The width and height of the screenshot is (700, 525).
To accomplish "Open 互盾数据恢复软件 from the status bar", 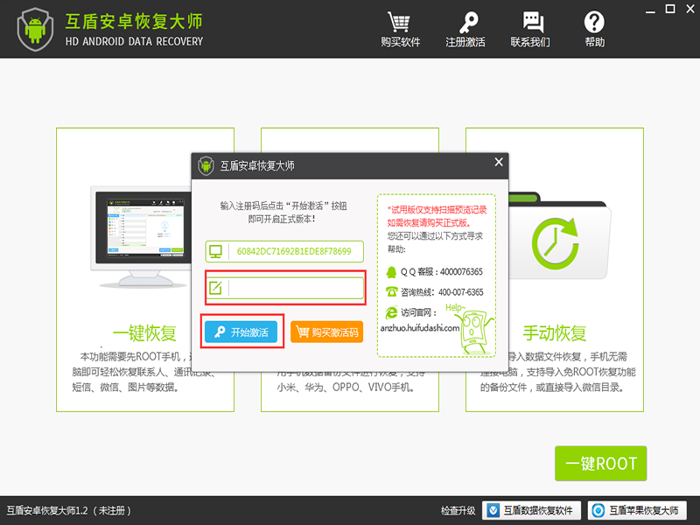I will point(531,510).
